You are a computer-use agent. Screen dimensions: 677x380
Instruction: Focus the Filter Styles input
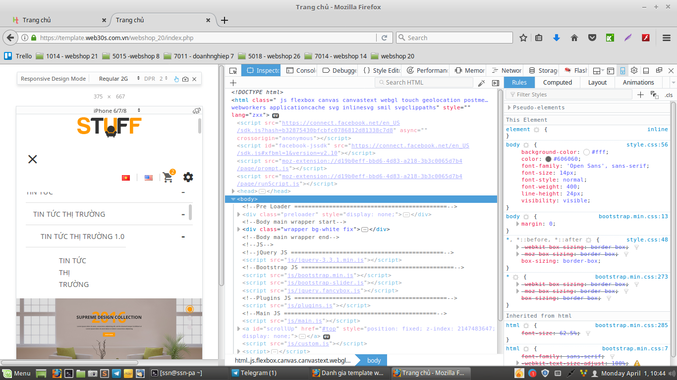pos(569,95)
